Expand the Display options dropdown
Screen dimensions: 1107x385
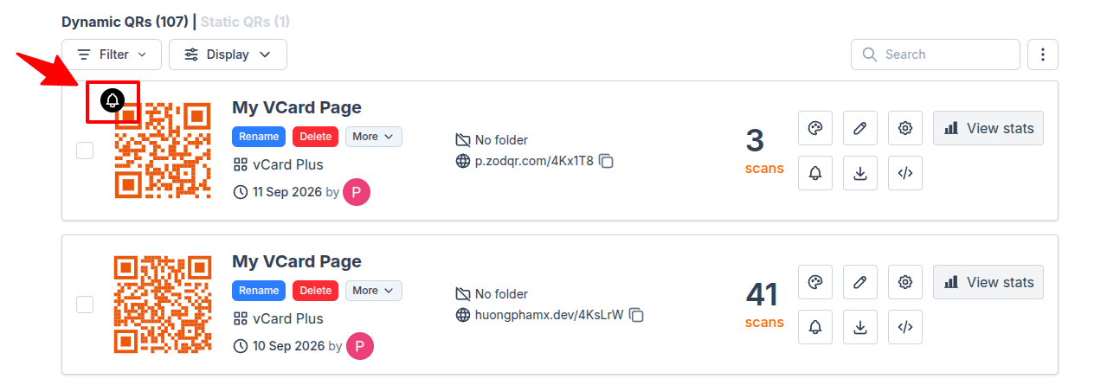pos(228,55)
